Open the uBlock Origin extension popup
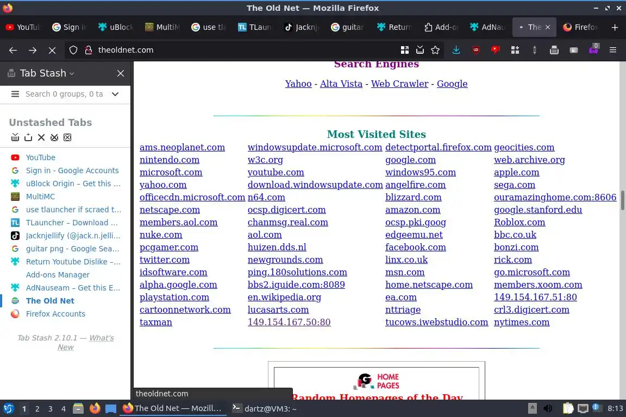Viewport: 626px width, 417px height. pyautogui.click(x=475, y=50)
